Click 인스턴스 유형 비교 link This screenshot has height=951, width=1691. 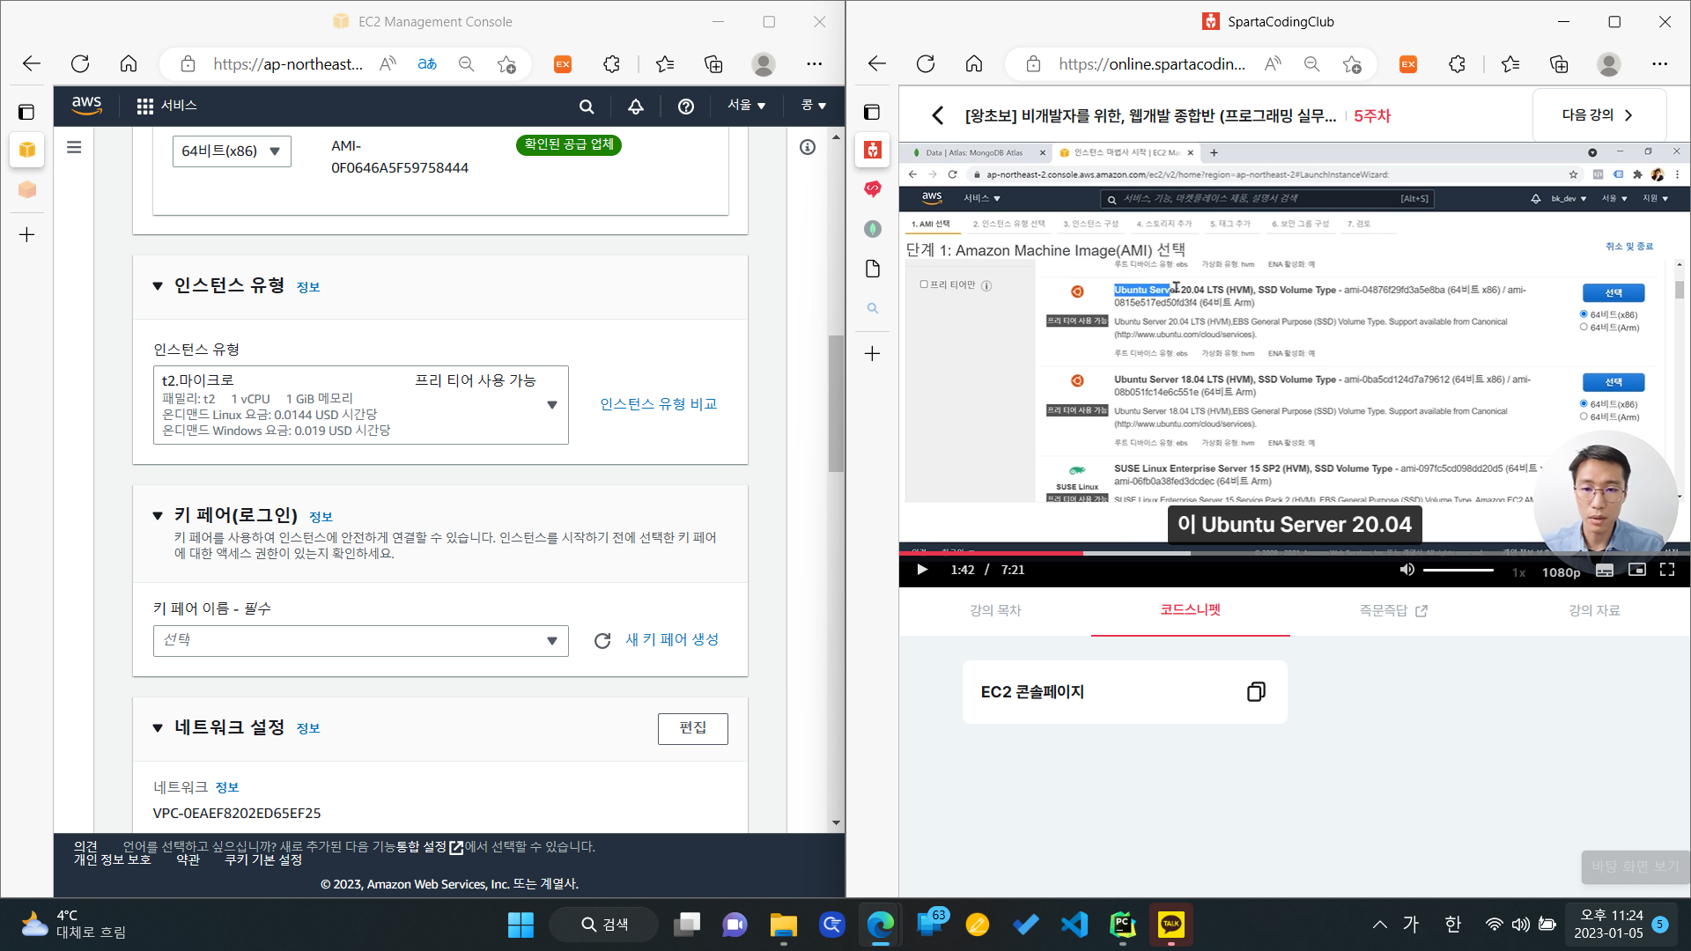[659, 404]
